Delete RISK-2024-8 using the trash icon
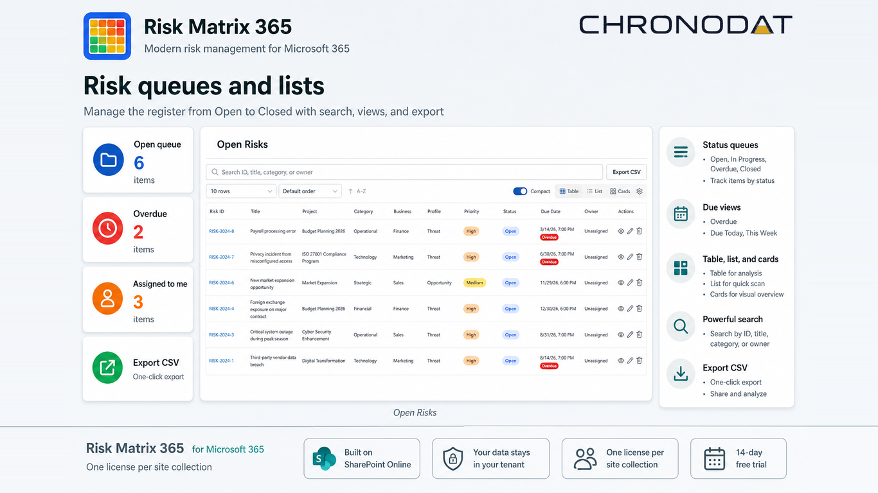This screenshot has height=493, width=878. point(640,231)
